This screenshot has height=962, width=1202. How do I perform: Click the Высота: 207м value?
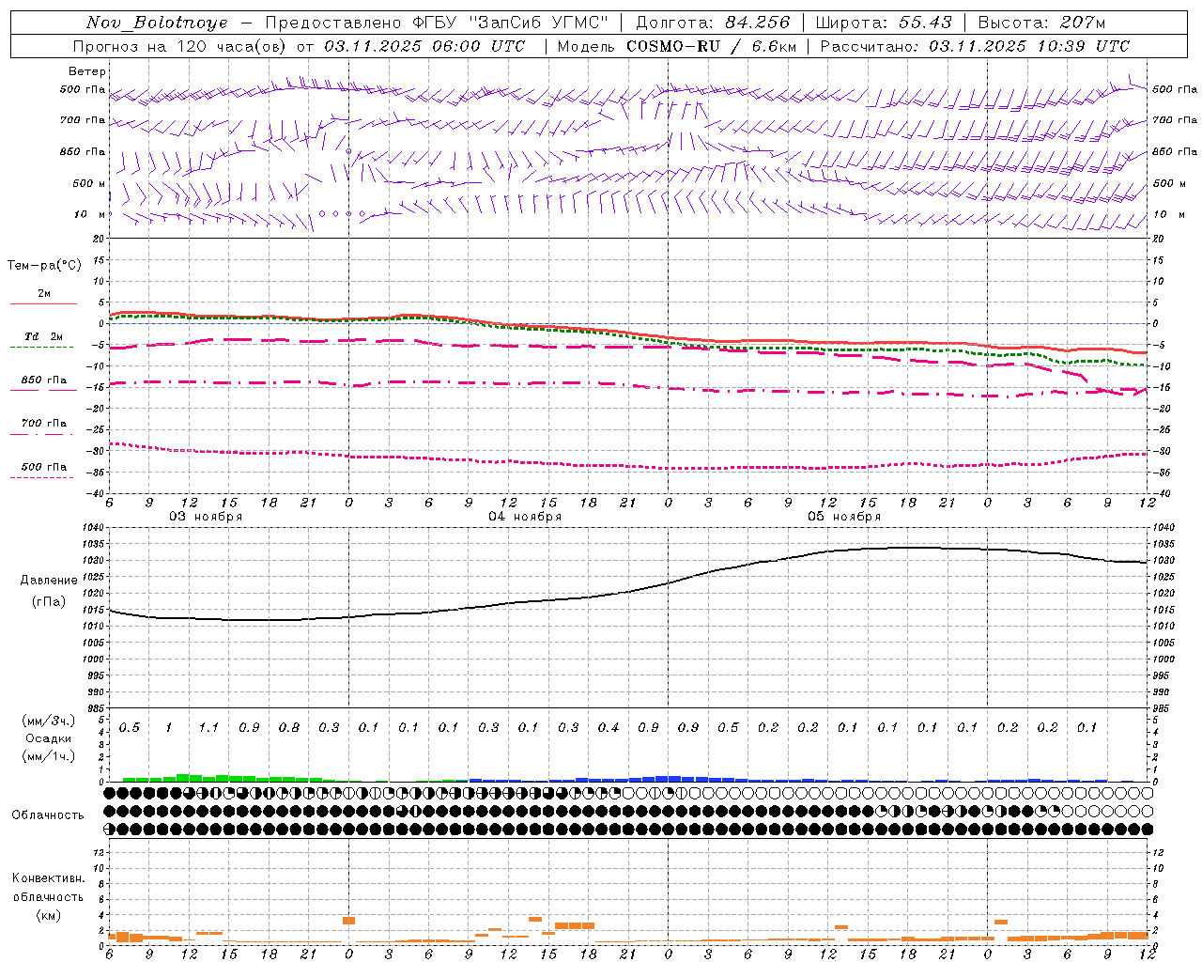[x=1041, y=23]
